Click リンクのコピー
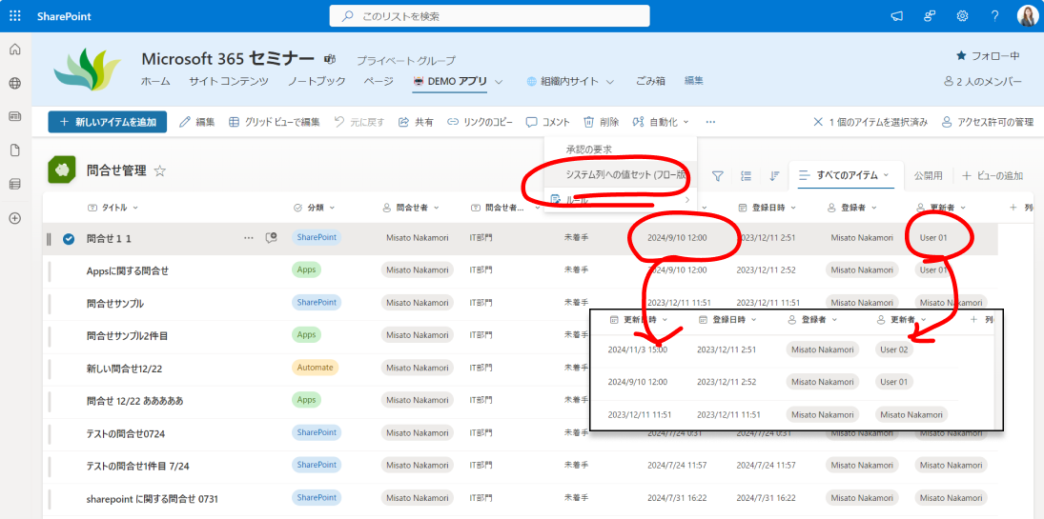This screenshot has height=519, width=1044. tap(480, 123)
